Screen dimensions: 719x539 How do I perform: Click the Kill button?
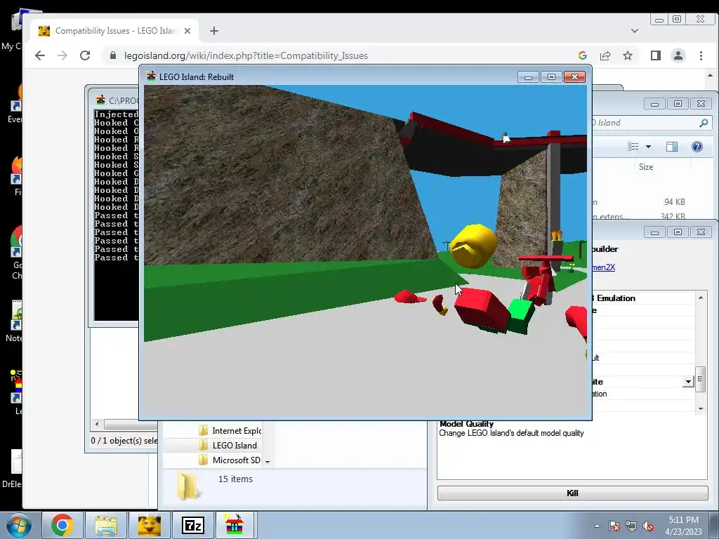[x=572, y=493]
